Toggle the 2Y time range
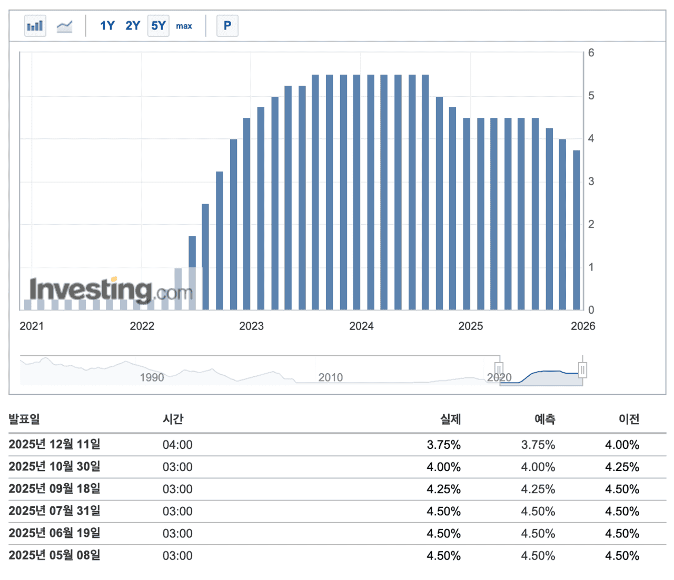Screen dimensions: 674x580 pos(132,25)
